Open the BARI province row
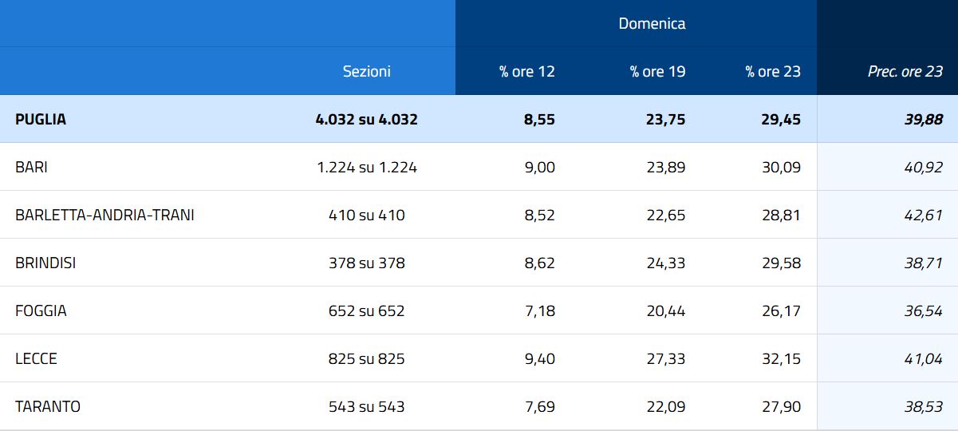This screenshot has width=958, height=431. [32, 167]
